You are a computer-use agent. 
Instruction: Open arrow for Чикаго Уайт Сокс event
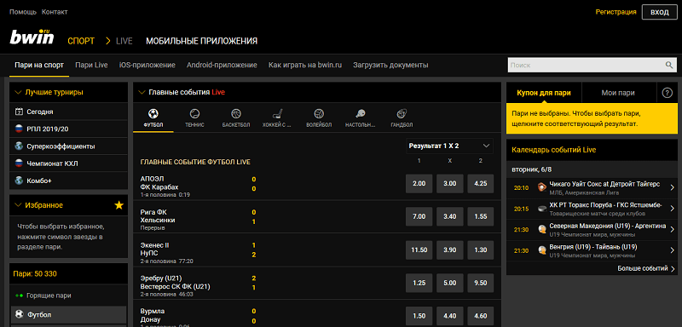tap(672, 187)
